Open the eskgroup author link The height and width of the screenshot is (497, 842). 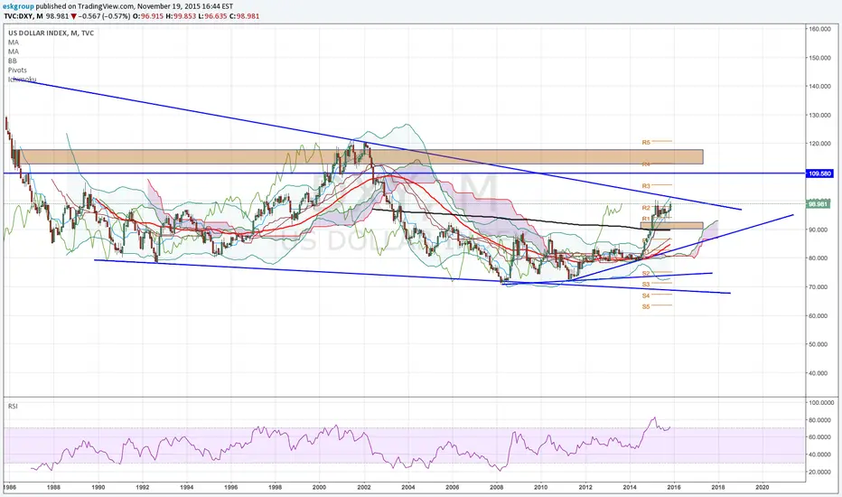tap(19, 6)
